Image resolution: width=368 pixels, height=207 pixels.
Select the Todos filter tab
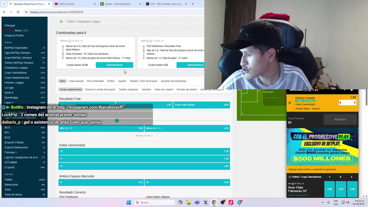pyautogui.click(x=62, y=81)
